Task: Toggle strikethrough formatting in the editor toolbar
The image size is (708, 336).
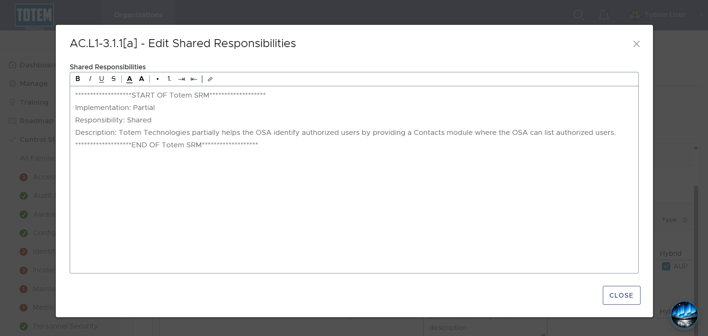Action: tap(113, 79)
